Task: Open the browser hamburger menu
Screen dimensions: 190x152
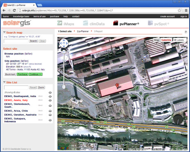Action: click(186, 11)
